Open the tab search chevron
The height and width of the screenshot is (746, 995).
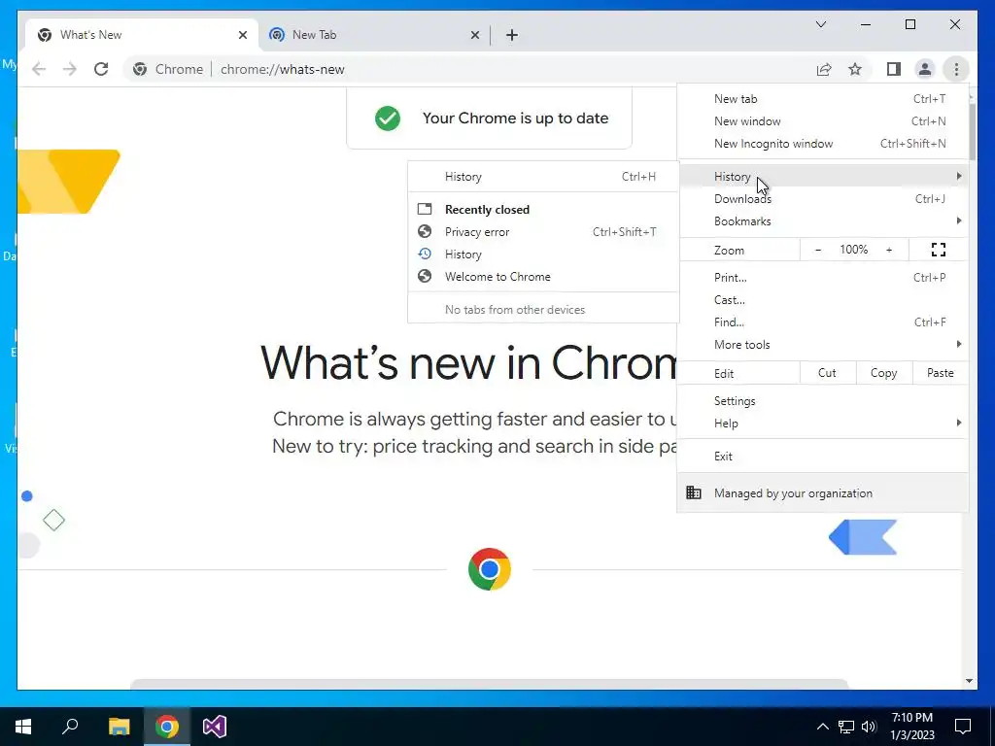820,24
